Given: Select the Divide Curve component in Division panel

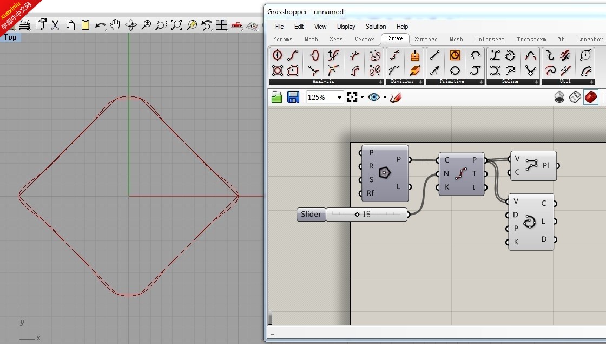Looking at the screenshot, I should point(394,55).
